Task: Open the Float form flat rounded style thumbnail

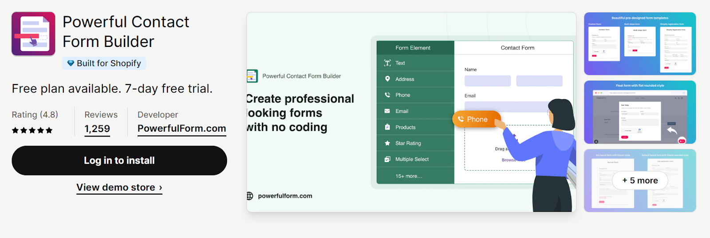Action: (640, 112)
